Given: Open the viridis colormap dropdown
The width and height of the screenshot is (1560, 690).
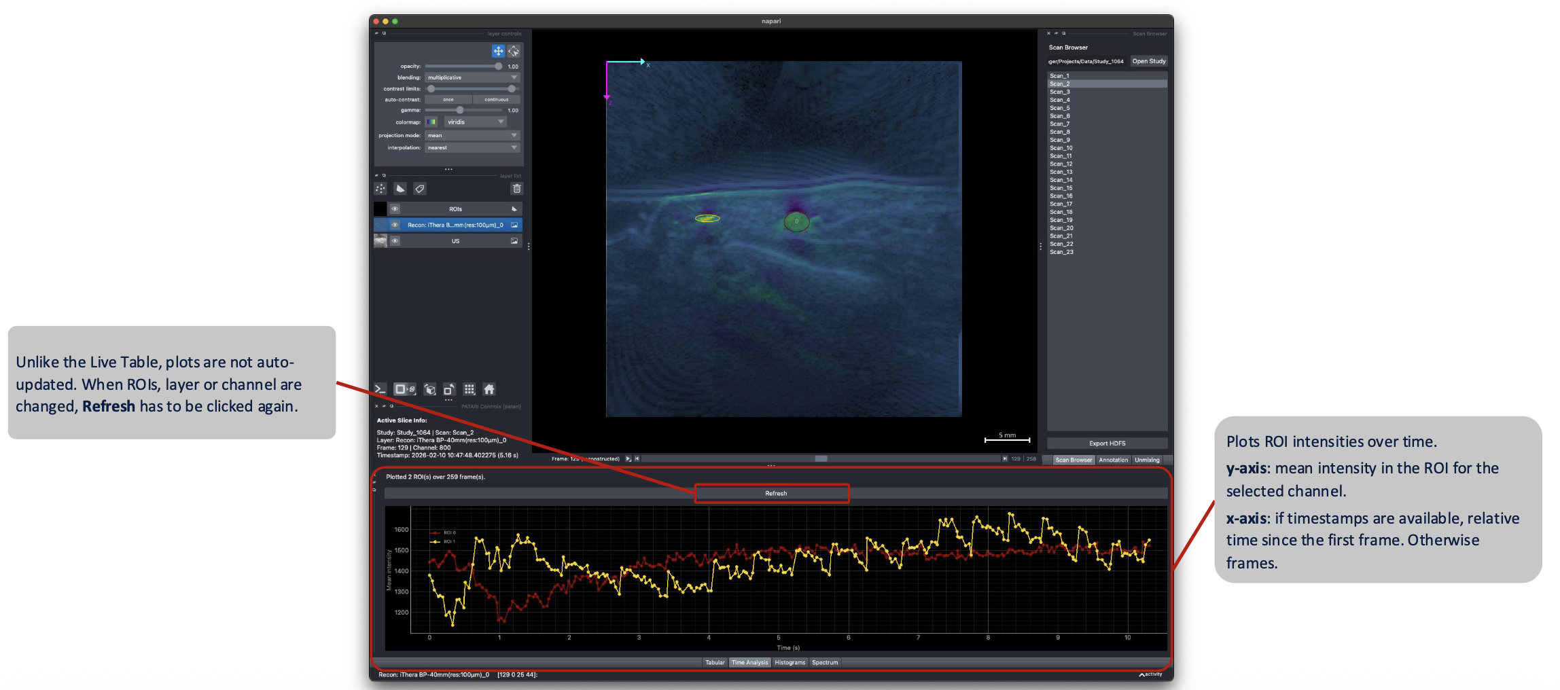Looking at the screenshot, I should 475,122.
